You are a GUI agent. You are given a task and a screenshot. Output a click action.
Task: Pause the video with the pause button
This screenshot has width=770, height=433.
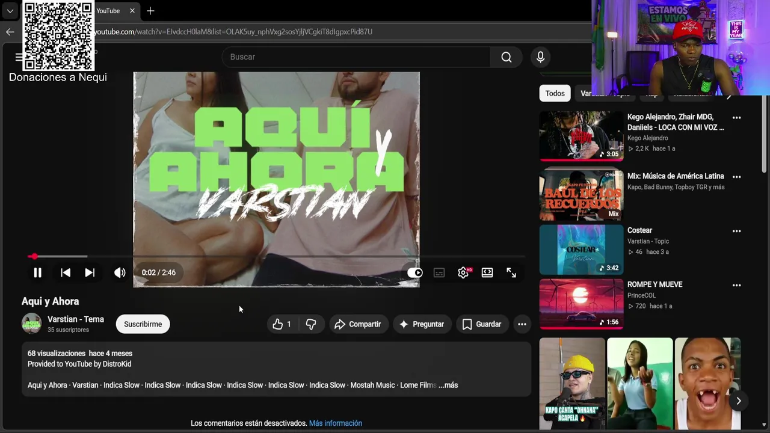(x=37, y=272)
